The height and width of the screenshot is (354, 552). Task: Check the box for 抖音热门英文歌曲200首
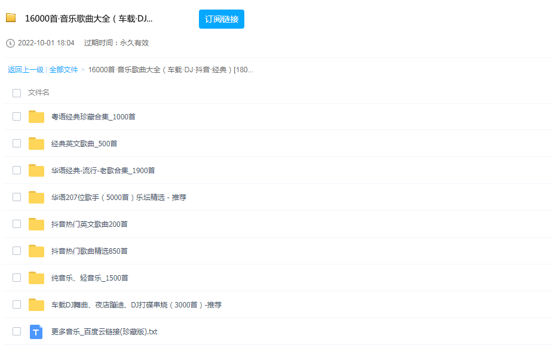pos(17,224)
